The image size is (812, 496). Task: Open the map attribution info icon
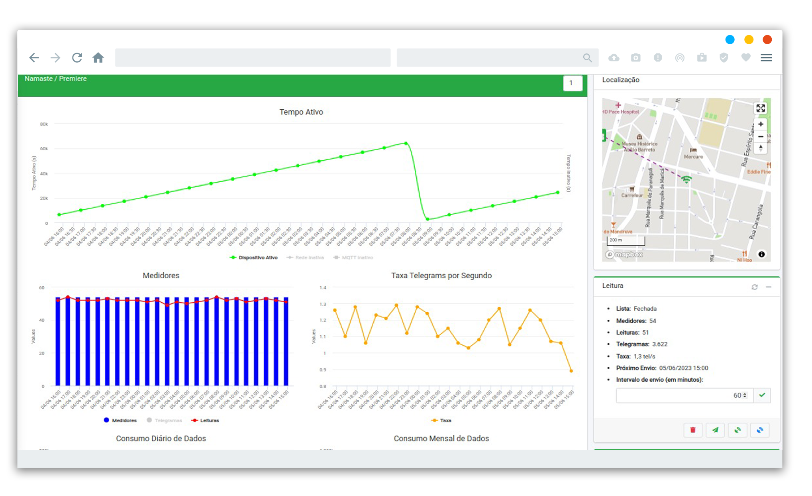(x=761, y=254)
